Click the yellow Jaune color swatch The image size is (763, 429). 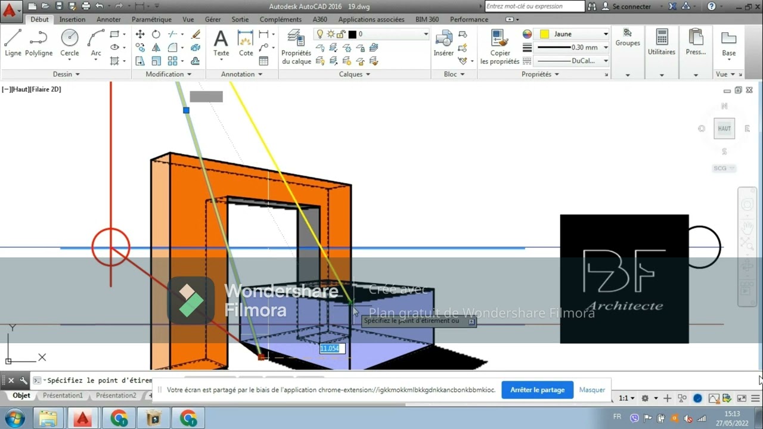click(x=544, y=34)
